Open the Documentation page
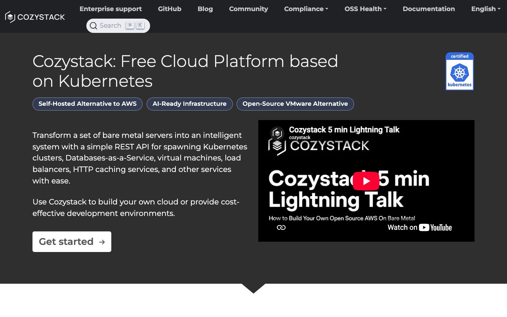This screenshot has width=507, height=317. (x=429, y=9)
